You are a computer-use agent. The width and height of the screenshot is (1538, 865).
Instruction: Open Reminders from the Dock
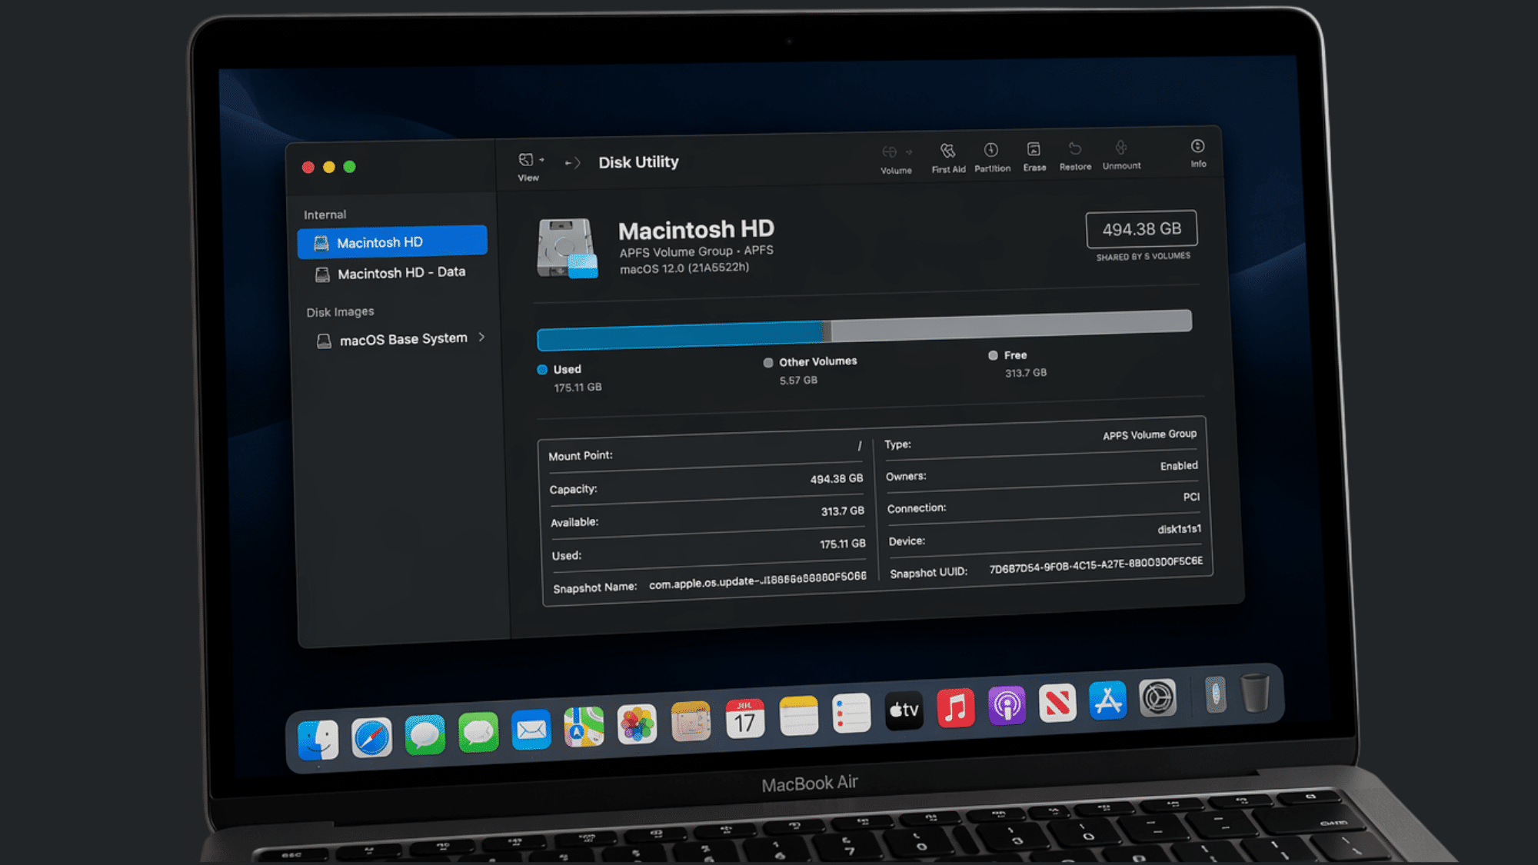(851, 714)
